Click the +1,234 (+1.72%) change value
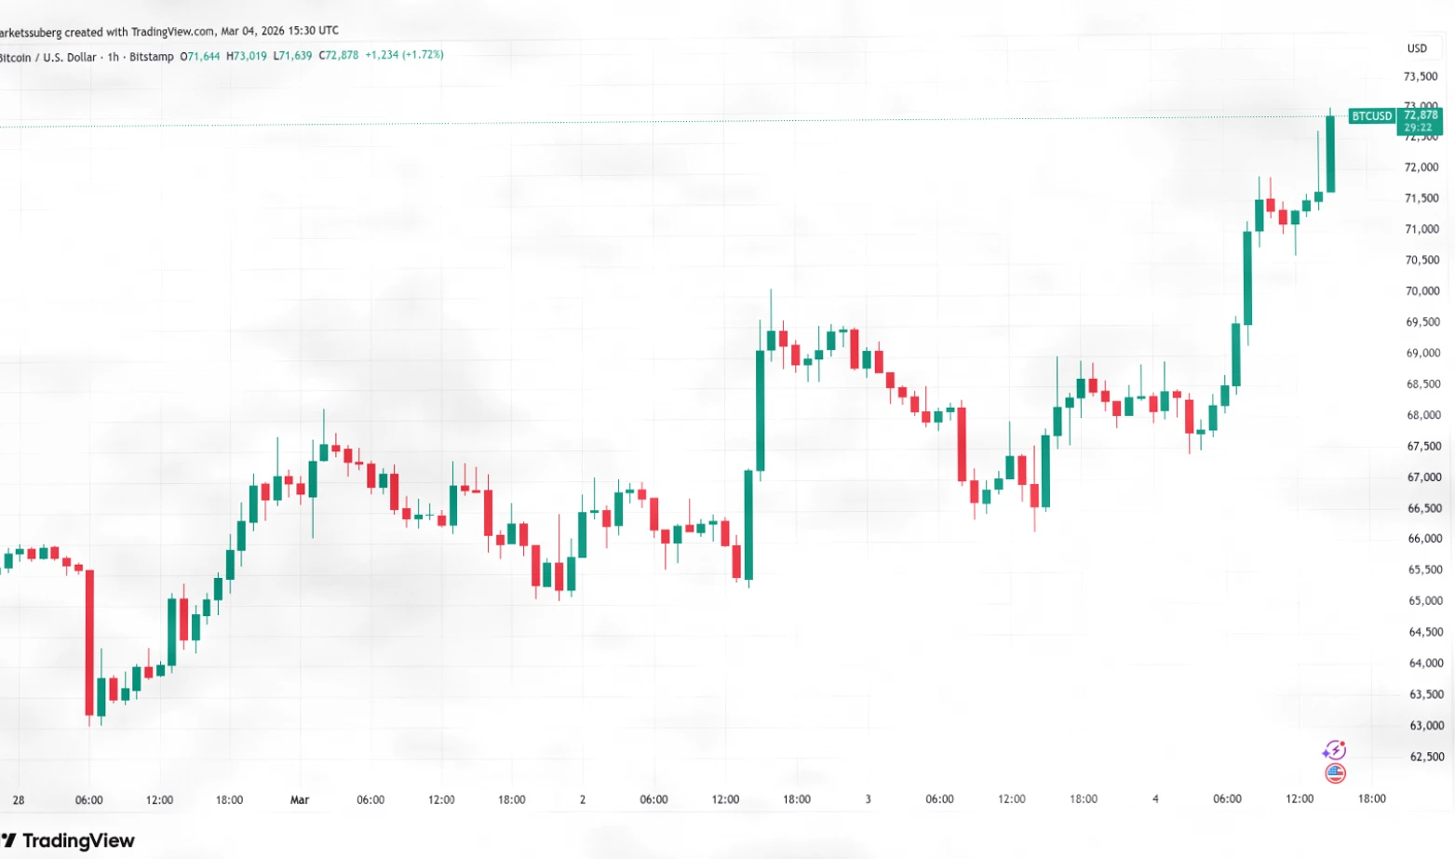 pos(404,55)
